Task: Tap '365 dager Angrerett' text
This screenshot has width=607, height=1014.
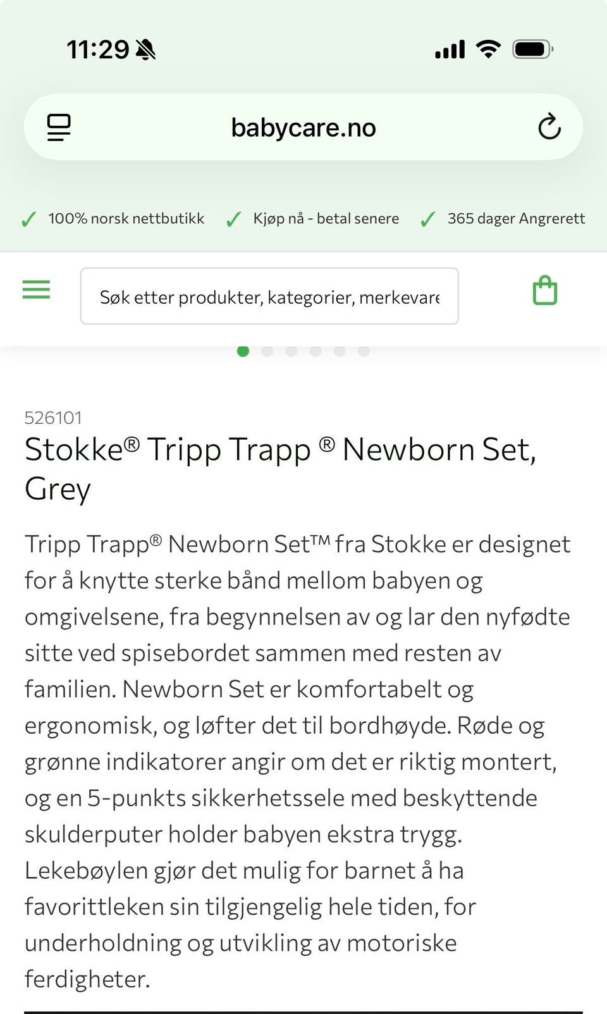Action: click(516, 219)
